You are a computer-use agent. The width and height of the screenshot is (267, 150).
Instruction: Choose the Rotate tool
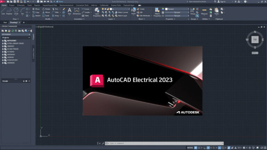(46, 9)
